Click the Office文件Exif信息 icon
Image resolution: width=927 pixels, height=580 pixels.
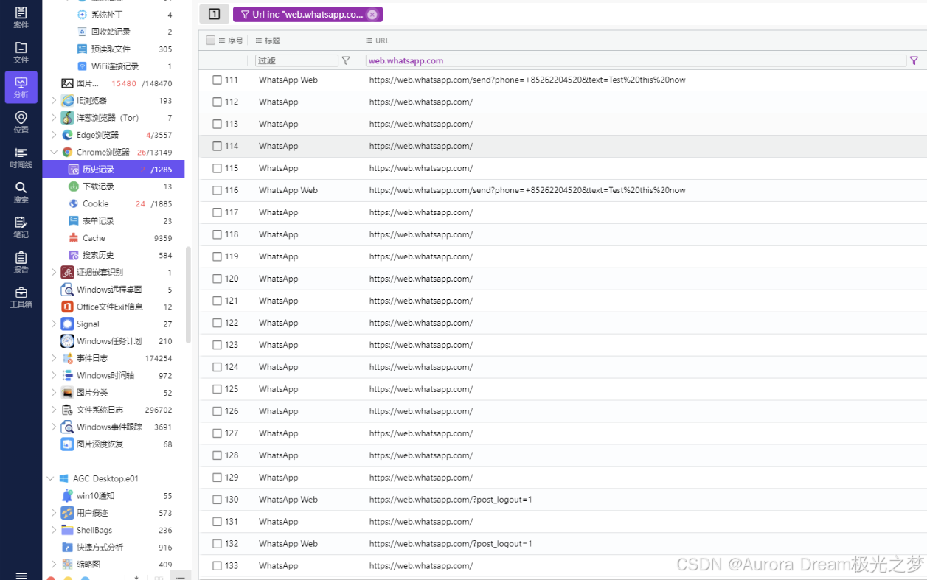point(68,307)
